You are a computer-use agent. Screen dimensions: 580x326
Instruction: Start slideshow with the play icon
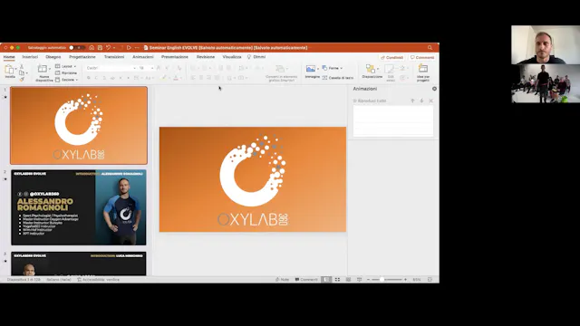pyautogui.click(x=129, y=48)
